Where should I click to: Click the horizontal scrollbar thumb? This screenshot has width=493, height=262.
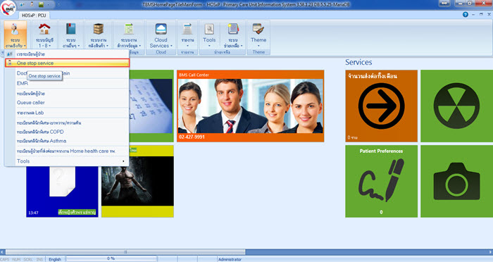125,252
